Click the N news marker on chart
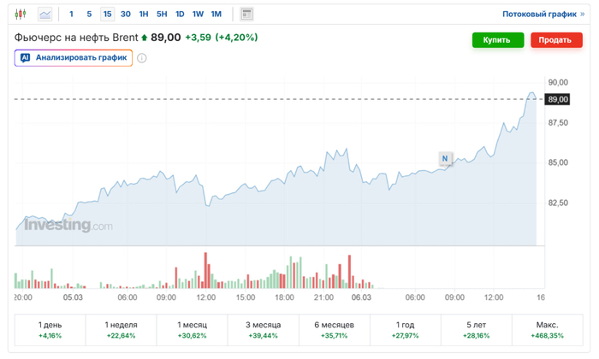Image resolution: width=599 pixels, height=359 pixels. tap(445, 158)
